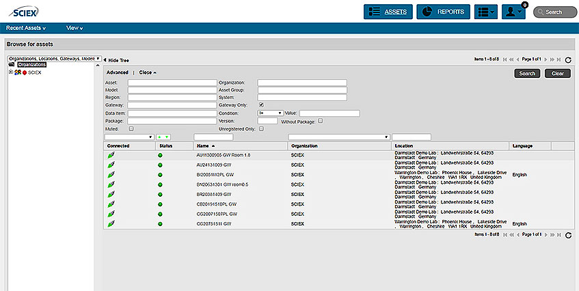The image size is (579, 291).
Task: Click connected leaf icon for AU11300905 GW
Action: click(111, 155)
